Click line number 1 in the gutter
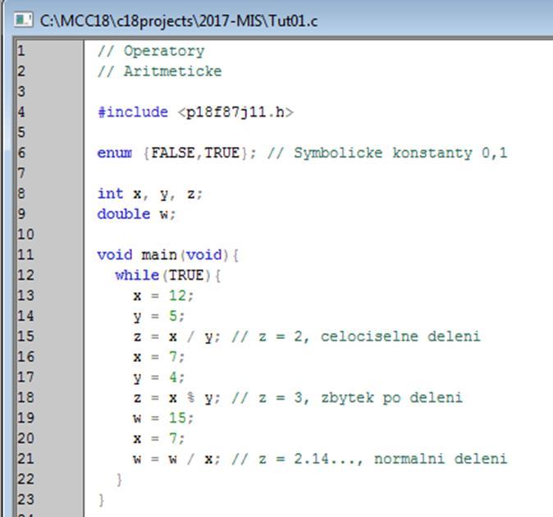This screenshot has height=517, width=553. pos(21,51)
